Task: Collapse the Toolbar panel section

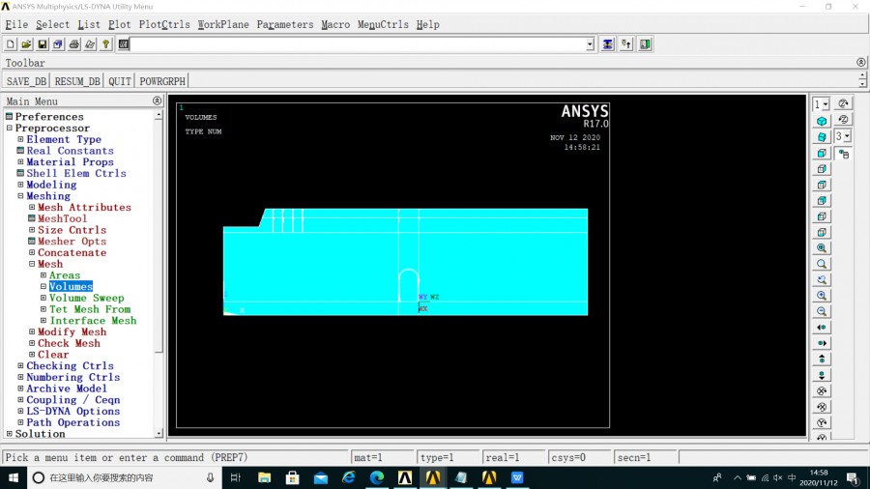Action: [860, 62]
